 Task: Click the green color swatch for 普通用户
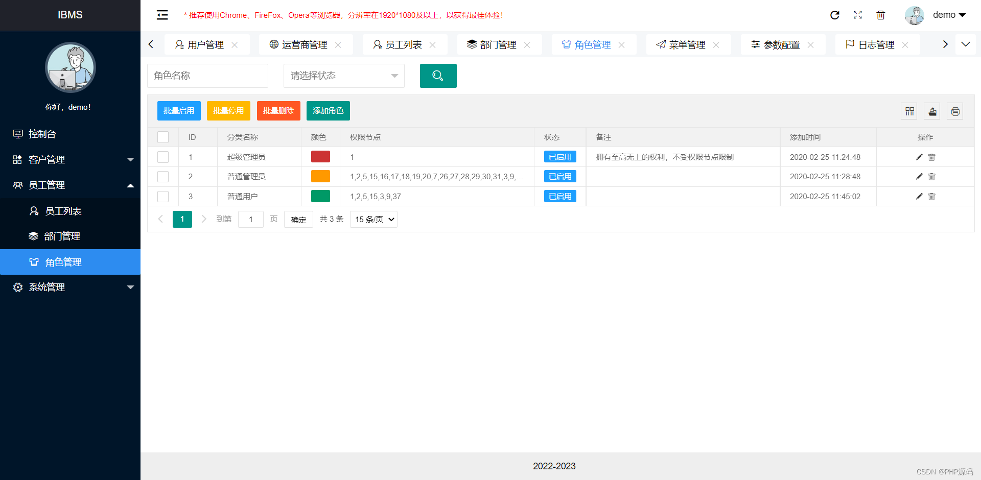tap(320, 196)
